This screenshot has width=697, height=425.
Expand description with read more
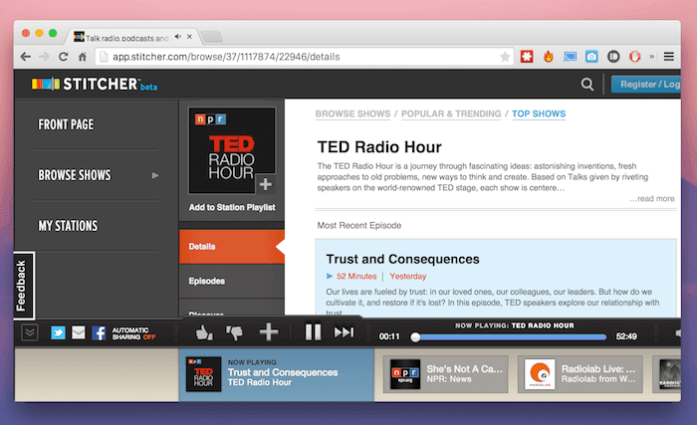(x=651, y=199)
